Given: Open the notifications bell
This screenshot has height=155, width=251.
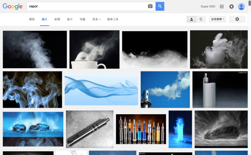Looking at the screenshot, I should pos(232,6).
